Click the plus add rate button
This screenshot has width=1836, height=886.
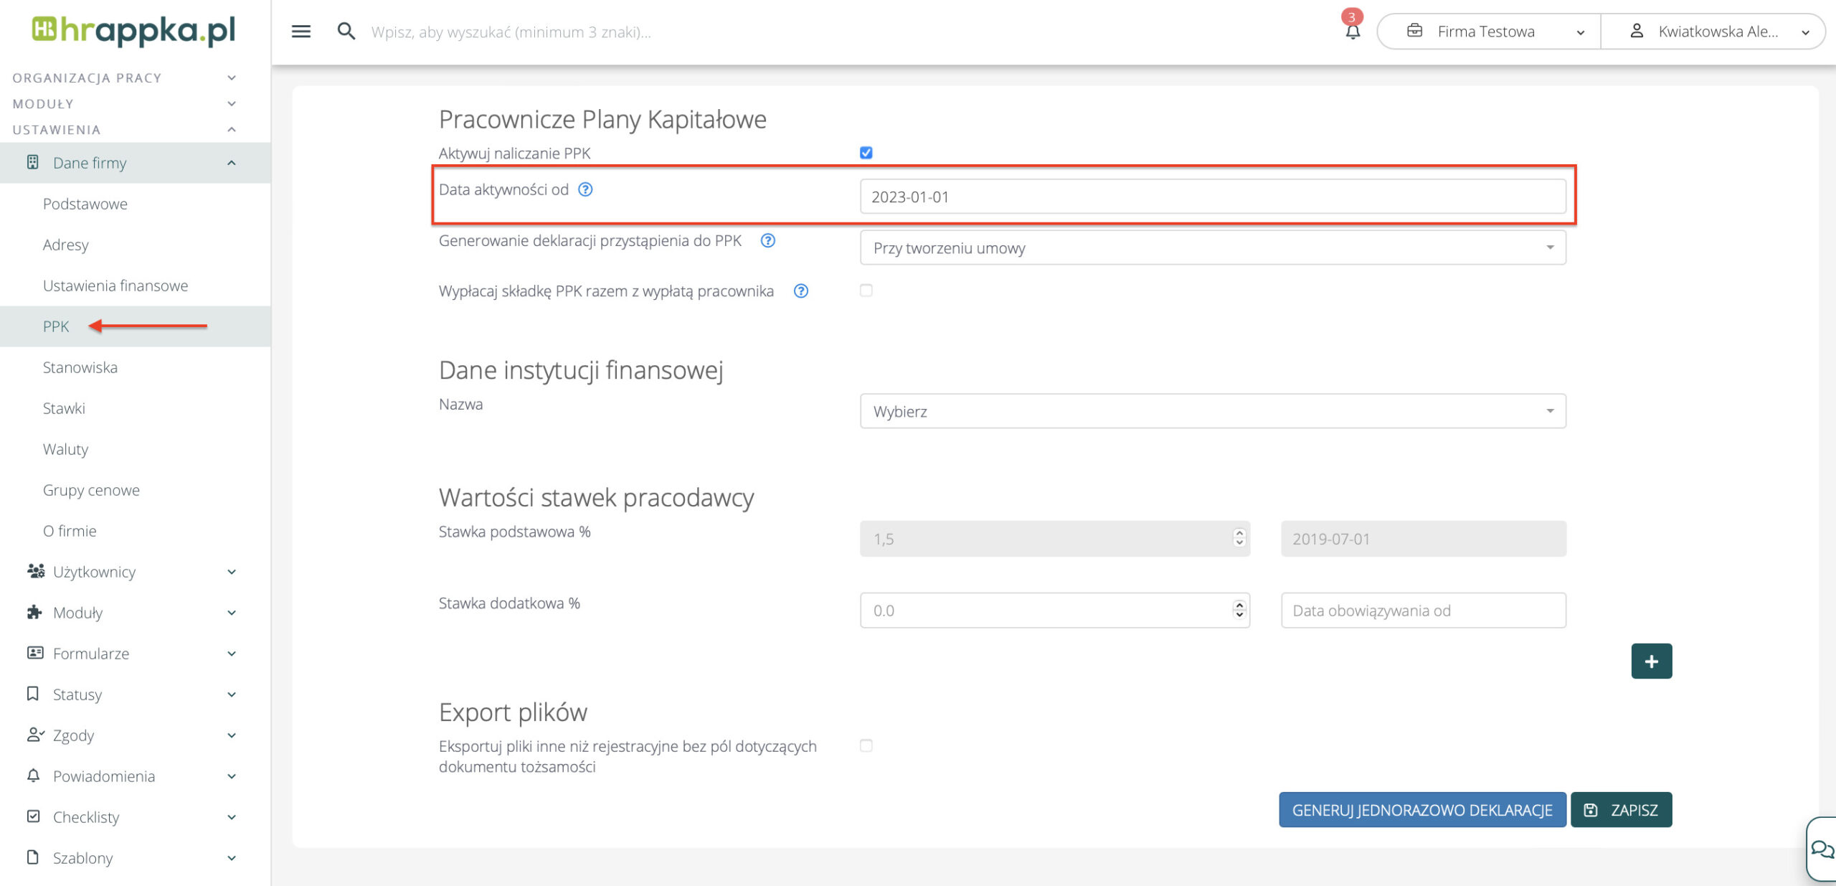[x=1651, y=661]
